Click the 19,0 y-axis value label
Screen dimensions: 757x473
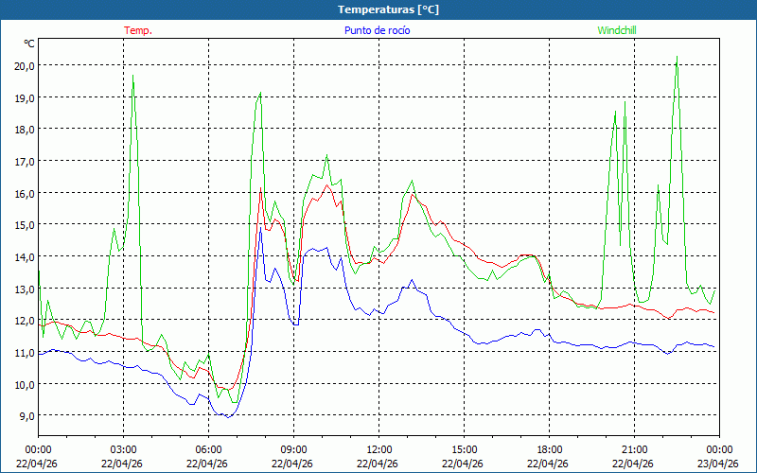click(24, 97)
